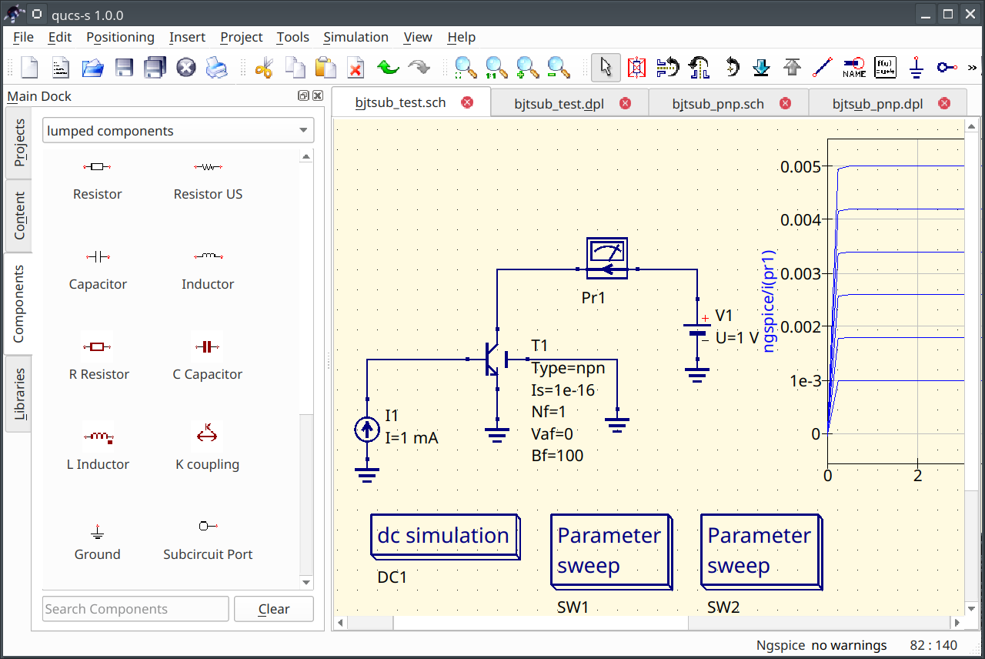The image size is (985, 659).
Task: Switch to the bjtsub_pnp.sch tab
Action: [x=720, y=102]
